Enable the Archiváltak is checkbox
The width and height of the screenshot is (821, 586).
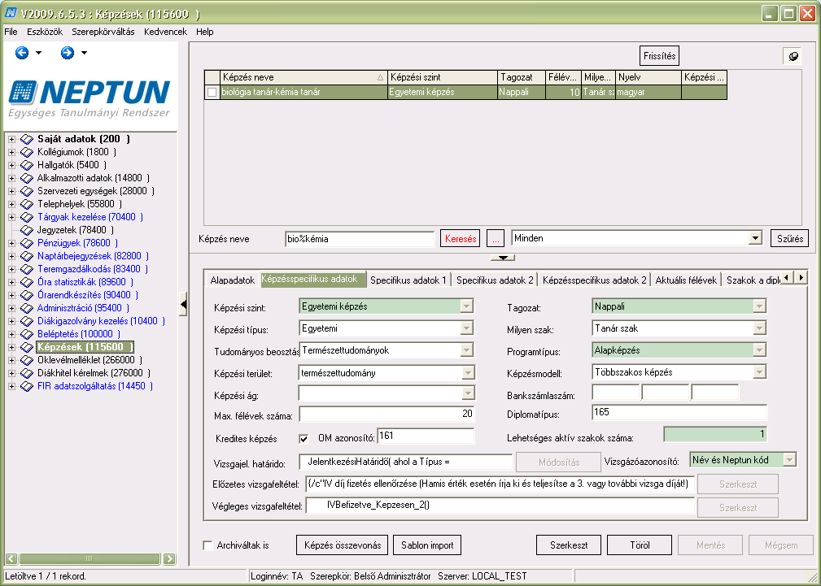pos(207,545)
